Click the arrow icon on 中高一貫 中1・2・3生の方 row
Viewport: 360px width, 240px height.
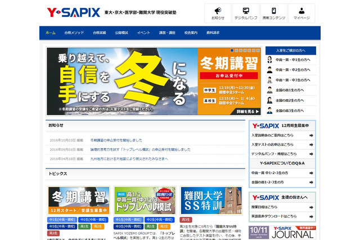click(x=311, y=173)
